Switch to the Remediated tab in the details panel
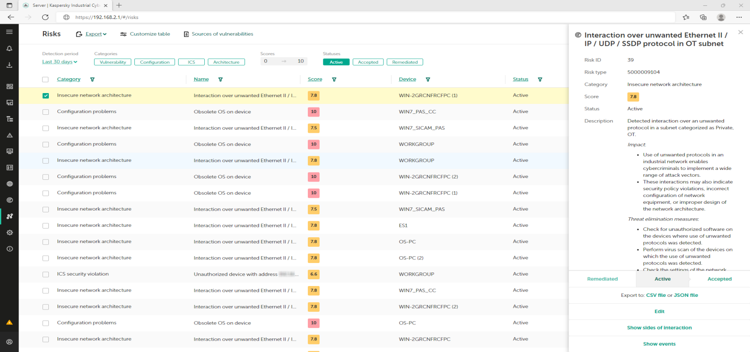The image size is (750, 352). (602, 279)
